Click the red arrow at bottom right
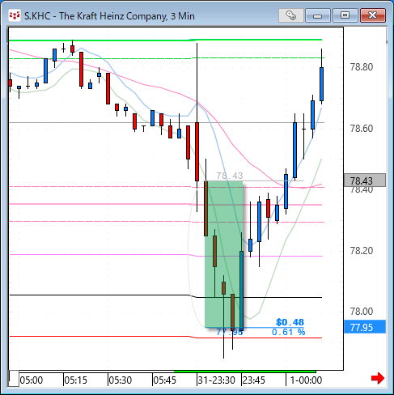Screen dimensions: 394x395 point(378,378)
